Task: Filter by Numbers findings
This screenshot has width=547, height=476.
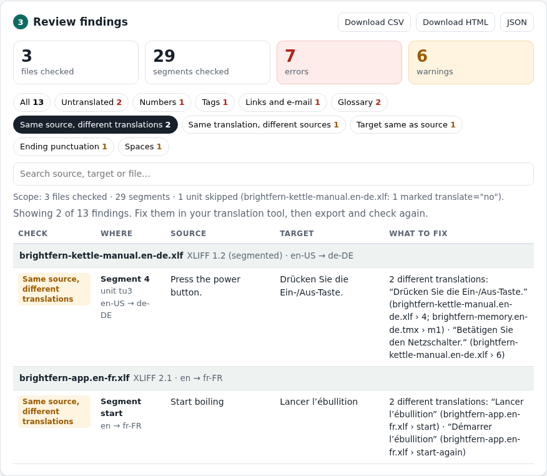Action: 162,102
